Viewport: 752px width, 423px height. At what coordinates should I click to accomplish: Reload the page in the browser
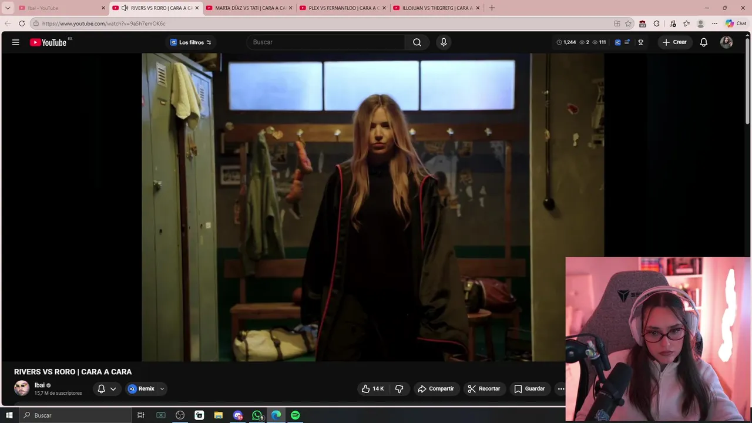coord(22,23)
